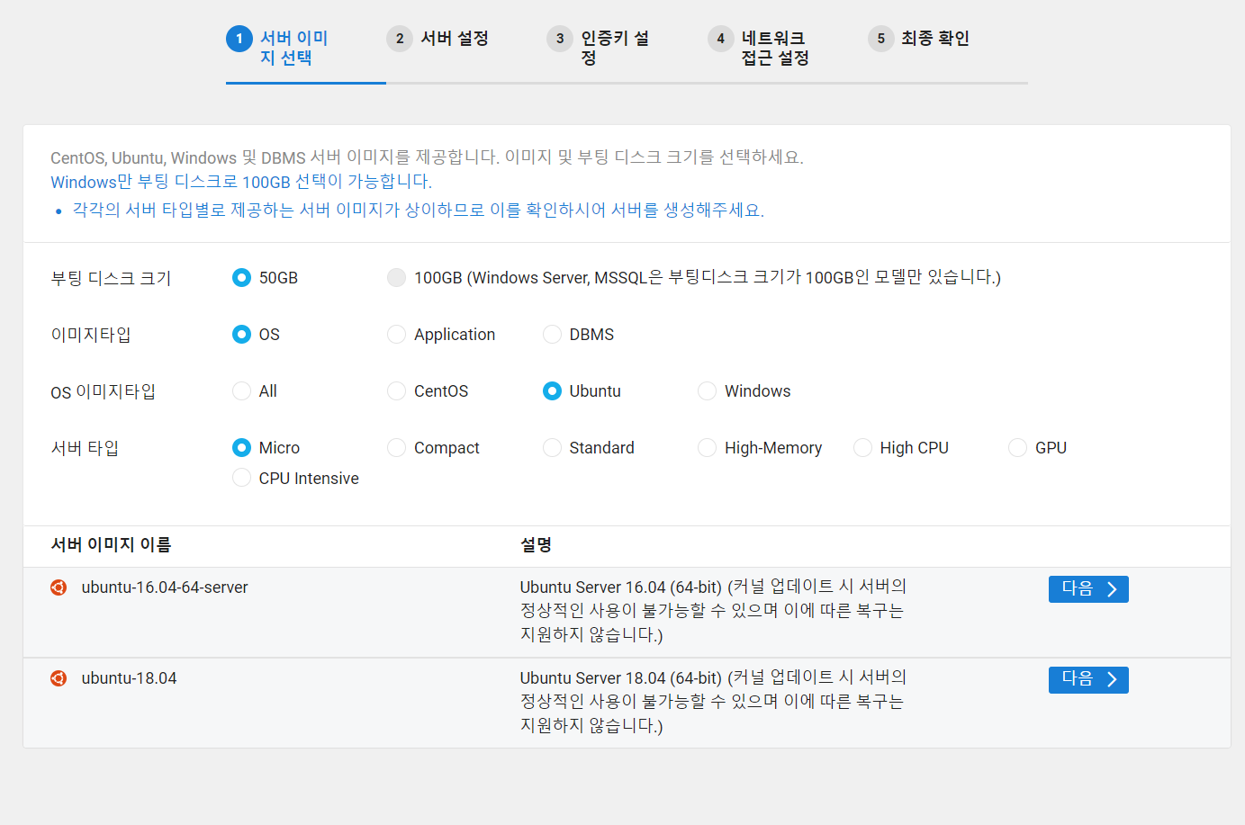Go to the 서버 설정 step
1245x825 pixels.
click(x=455, y=38)
